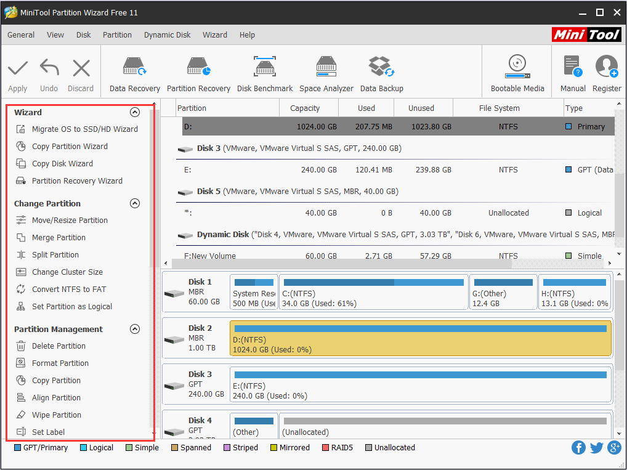Collapse the Change Partition section
Viewport: 627px width, 470px height.
click(135, 204)
